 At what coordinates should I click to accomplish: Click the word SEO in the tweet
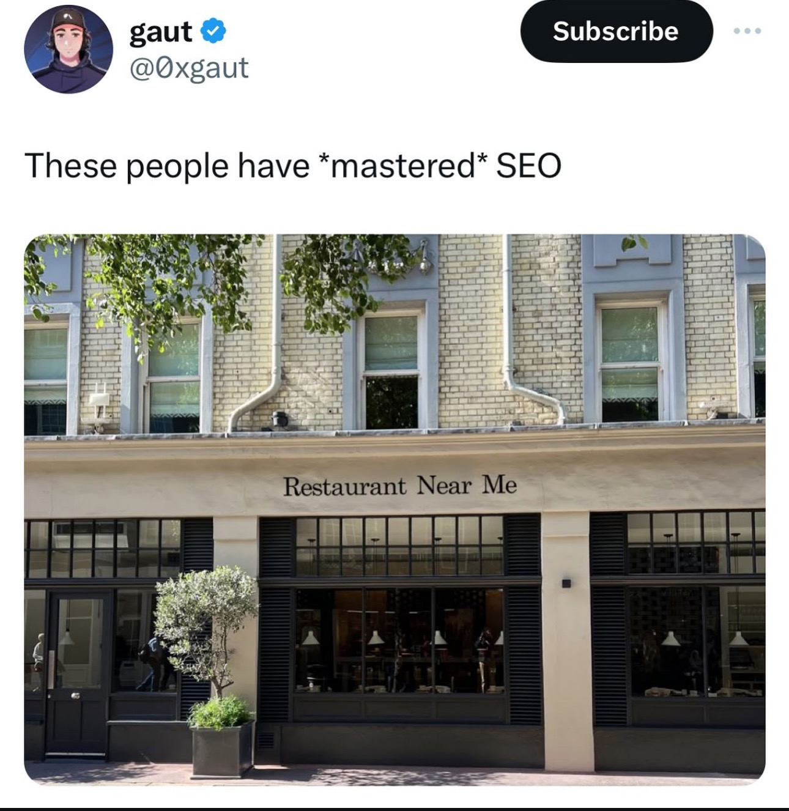528,166
